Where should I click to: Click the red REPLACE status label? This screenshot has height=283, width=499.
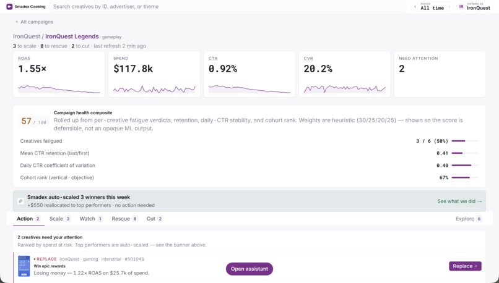[45, 259]
